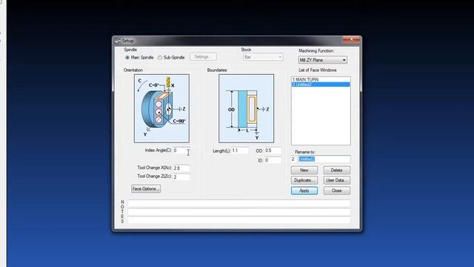
Task: Open the Machining Function dropdown
Action: pyautogui.click(x=323, y=60)
